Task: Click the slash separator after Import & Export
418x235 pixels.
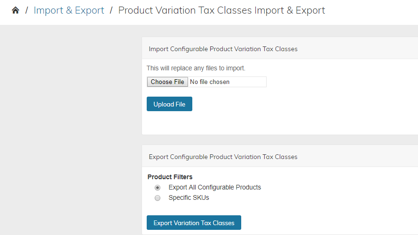Action: (111, 10)
